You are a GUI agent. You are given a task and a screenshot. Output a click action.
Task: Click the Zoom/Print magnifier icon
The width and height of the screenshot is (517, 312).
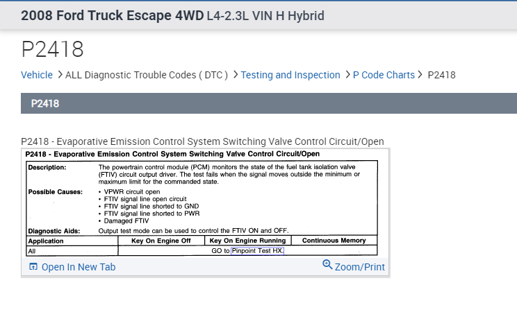[327, 265]
